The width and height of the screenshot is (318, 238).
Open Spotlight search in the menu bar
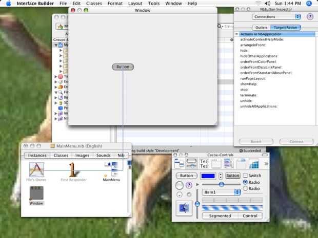pos(309,4)
